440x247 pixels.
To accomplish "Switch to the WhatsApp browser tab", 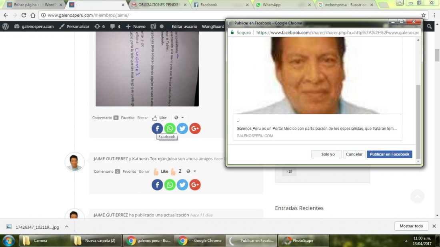I will pos(284,5).
